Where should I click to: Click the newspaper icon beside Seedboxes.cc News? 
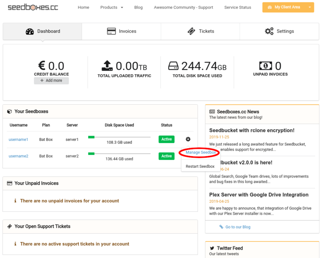212,112
